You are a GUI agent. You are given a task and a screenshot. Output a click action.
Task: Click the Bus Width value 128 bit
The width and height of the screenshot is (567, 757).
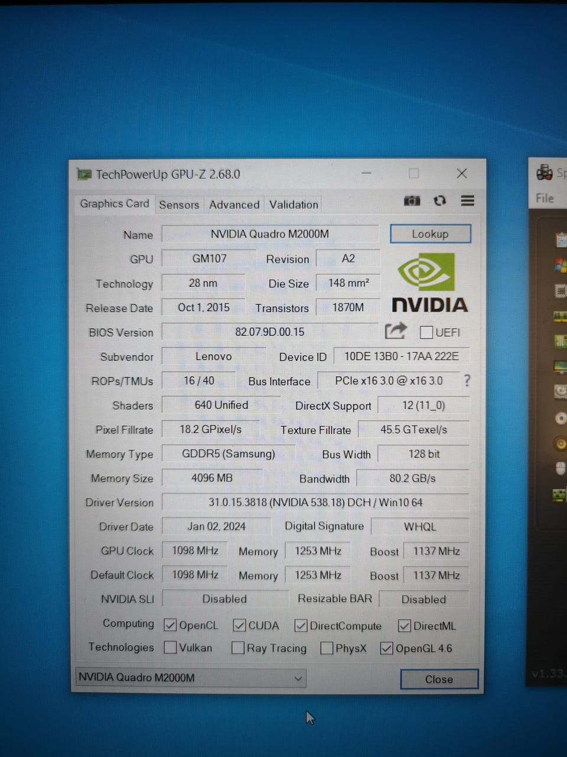424,454
